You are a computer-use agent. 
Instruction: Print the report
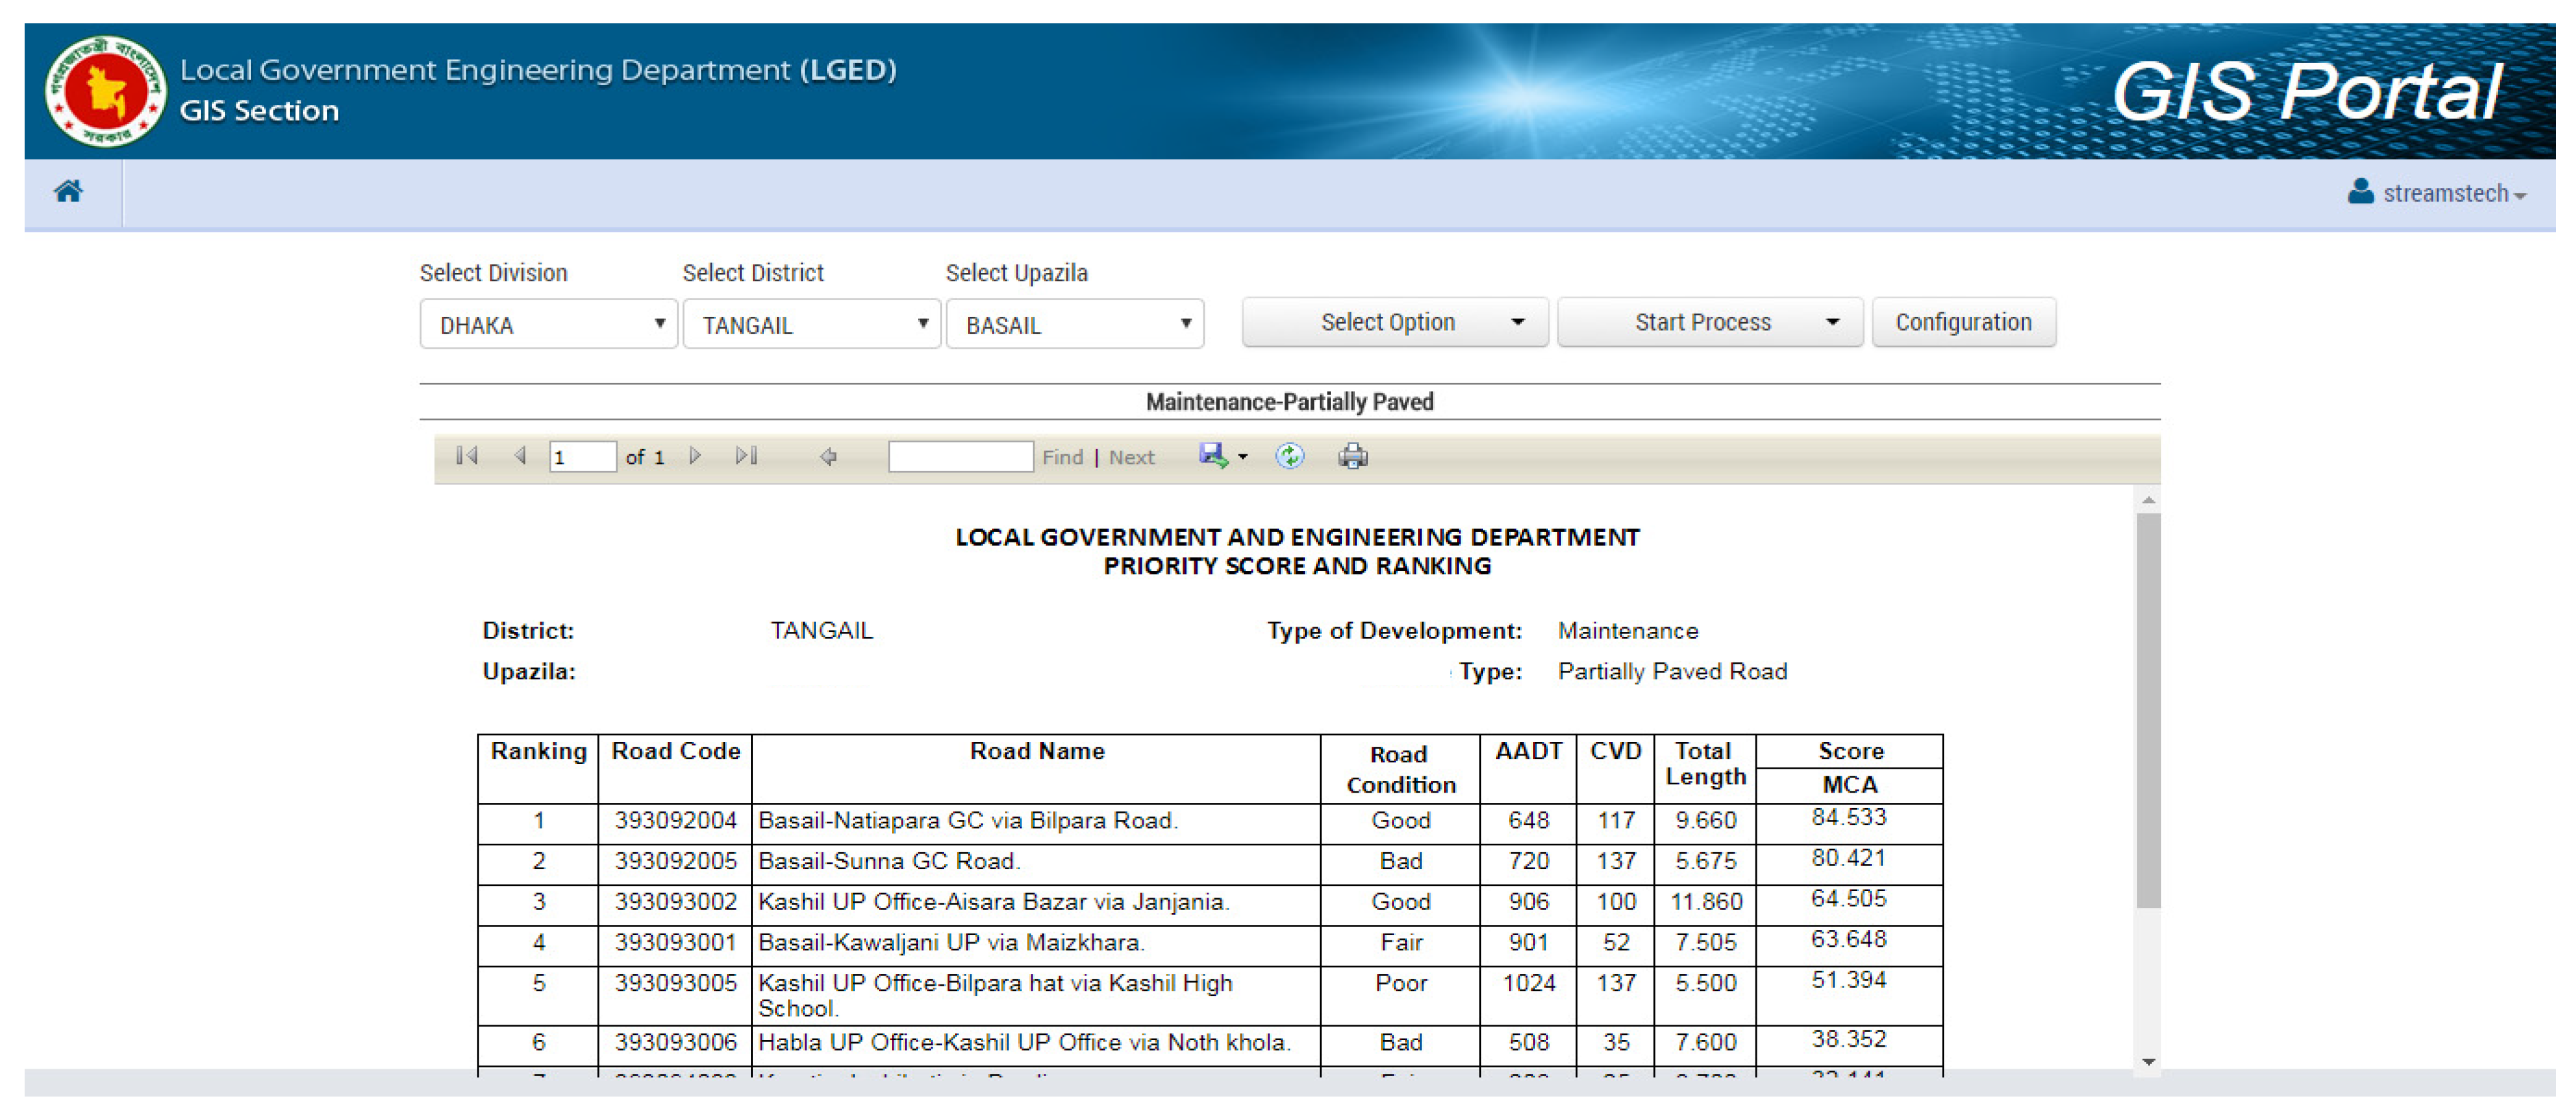1352,457
